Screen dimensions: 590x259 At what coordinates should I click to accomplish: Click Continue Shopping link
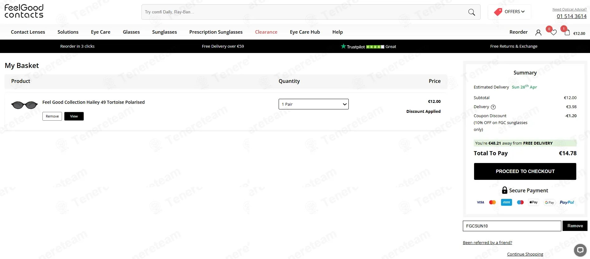coord(525,254)
